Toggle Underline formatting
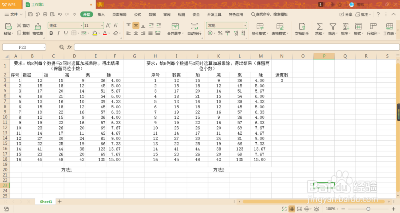Screen dimensions: 400x213 click(x=66, y=33)
